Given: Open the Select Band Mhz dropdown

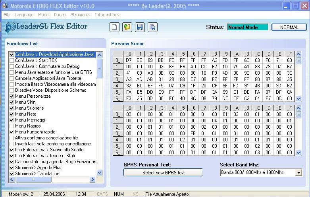Looking at the screenshot, I should [x=298, y=172].
